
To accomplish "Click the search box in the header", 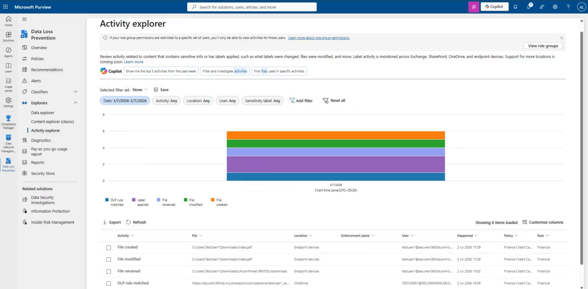I will click(252, 7).
